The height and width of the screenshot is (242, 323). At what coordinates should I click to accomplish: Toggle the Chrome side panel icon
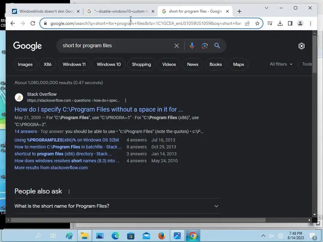click(290, 23)
